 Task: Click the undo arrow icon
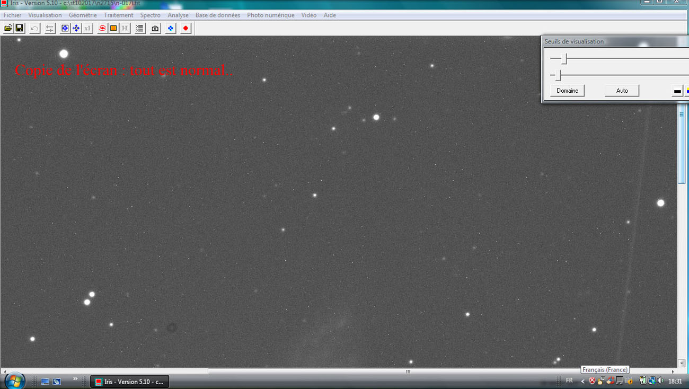(34, 28)
